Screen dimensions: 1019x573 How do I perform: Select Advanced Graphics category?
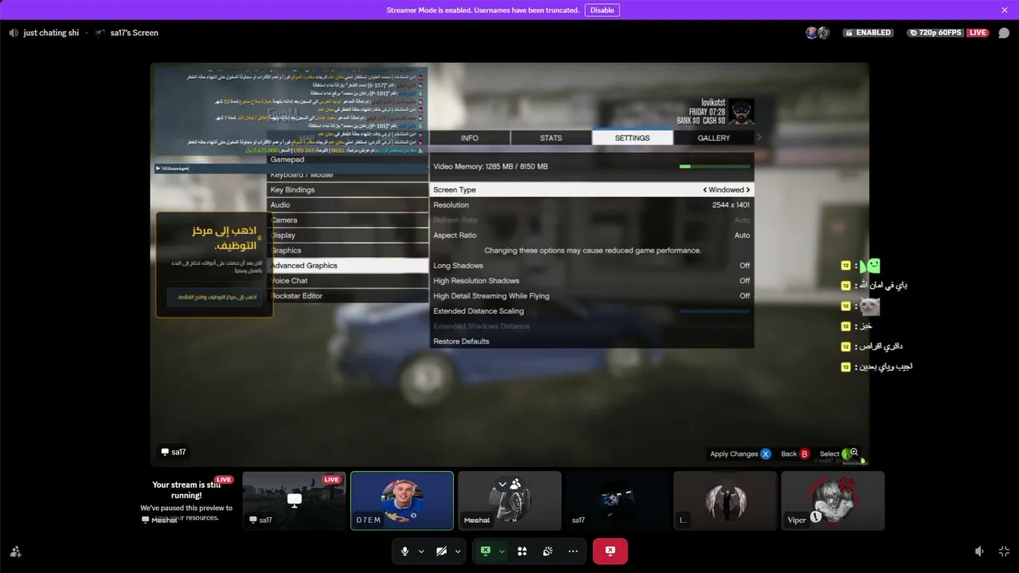coord(348,266)
